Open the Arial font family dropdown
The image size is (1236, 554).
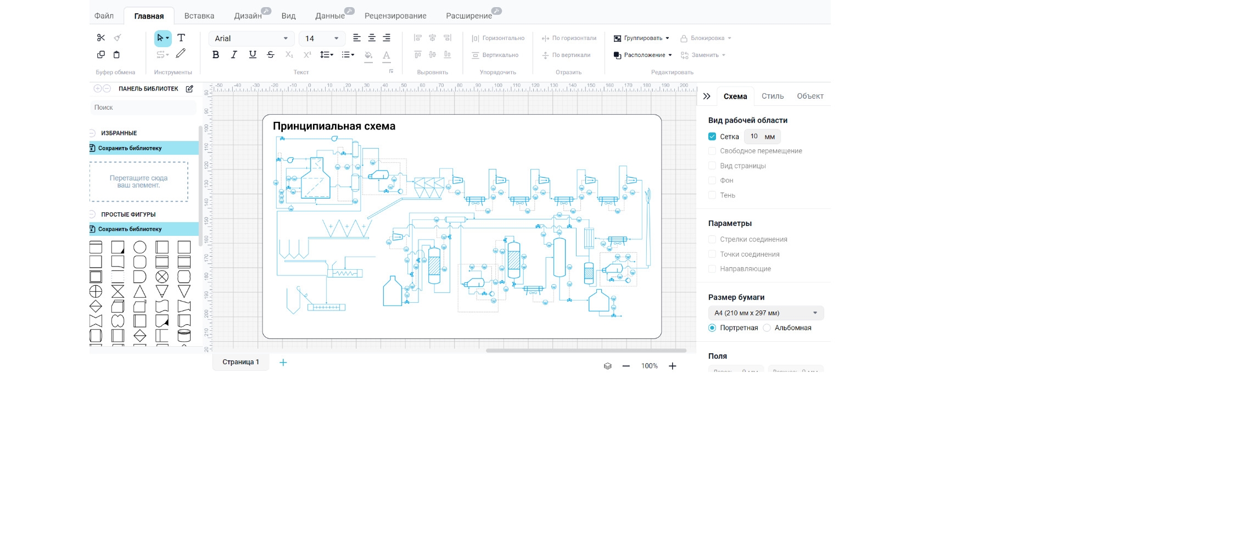251,38
